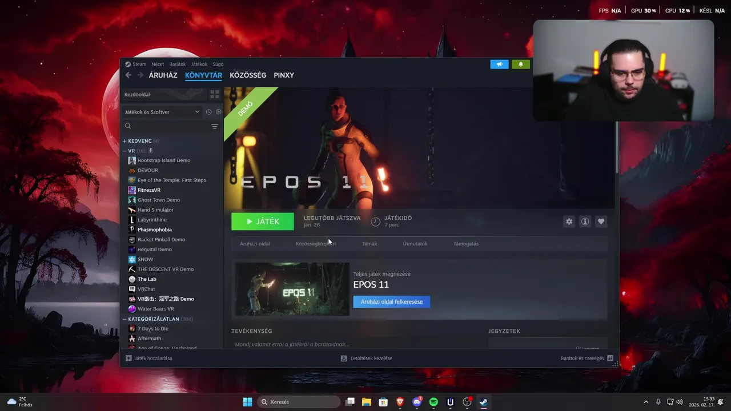Image resolution: width=731 pixels, height=411 pixels.
Task: Click the EPOS 11 full game thumbnail
Action: [x=292, y=289]
